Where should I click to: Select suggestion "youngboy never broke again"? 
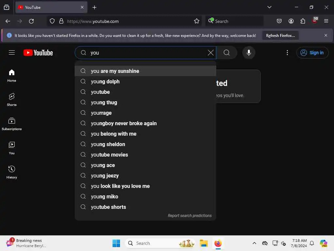pos(145,123)
